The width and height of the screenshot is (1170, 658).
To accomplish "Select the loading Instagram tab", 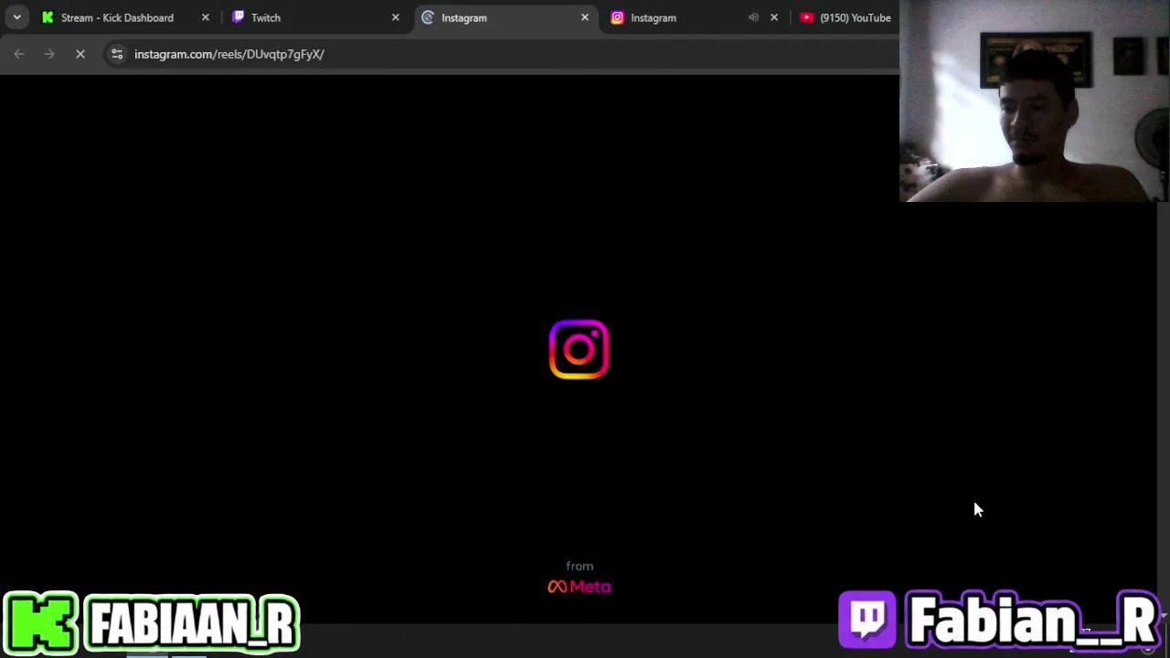I will coord(505,17).
